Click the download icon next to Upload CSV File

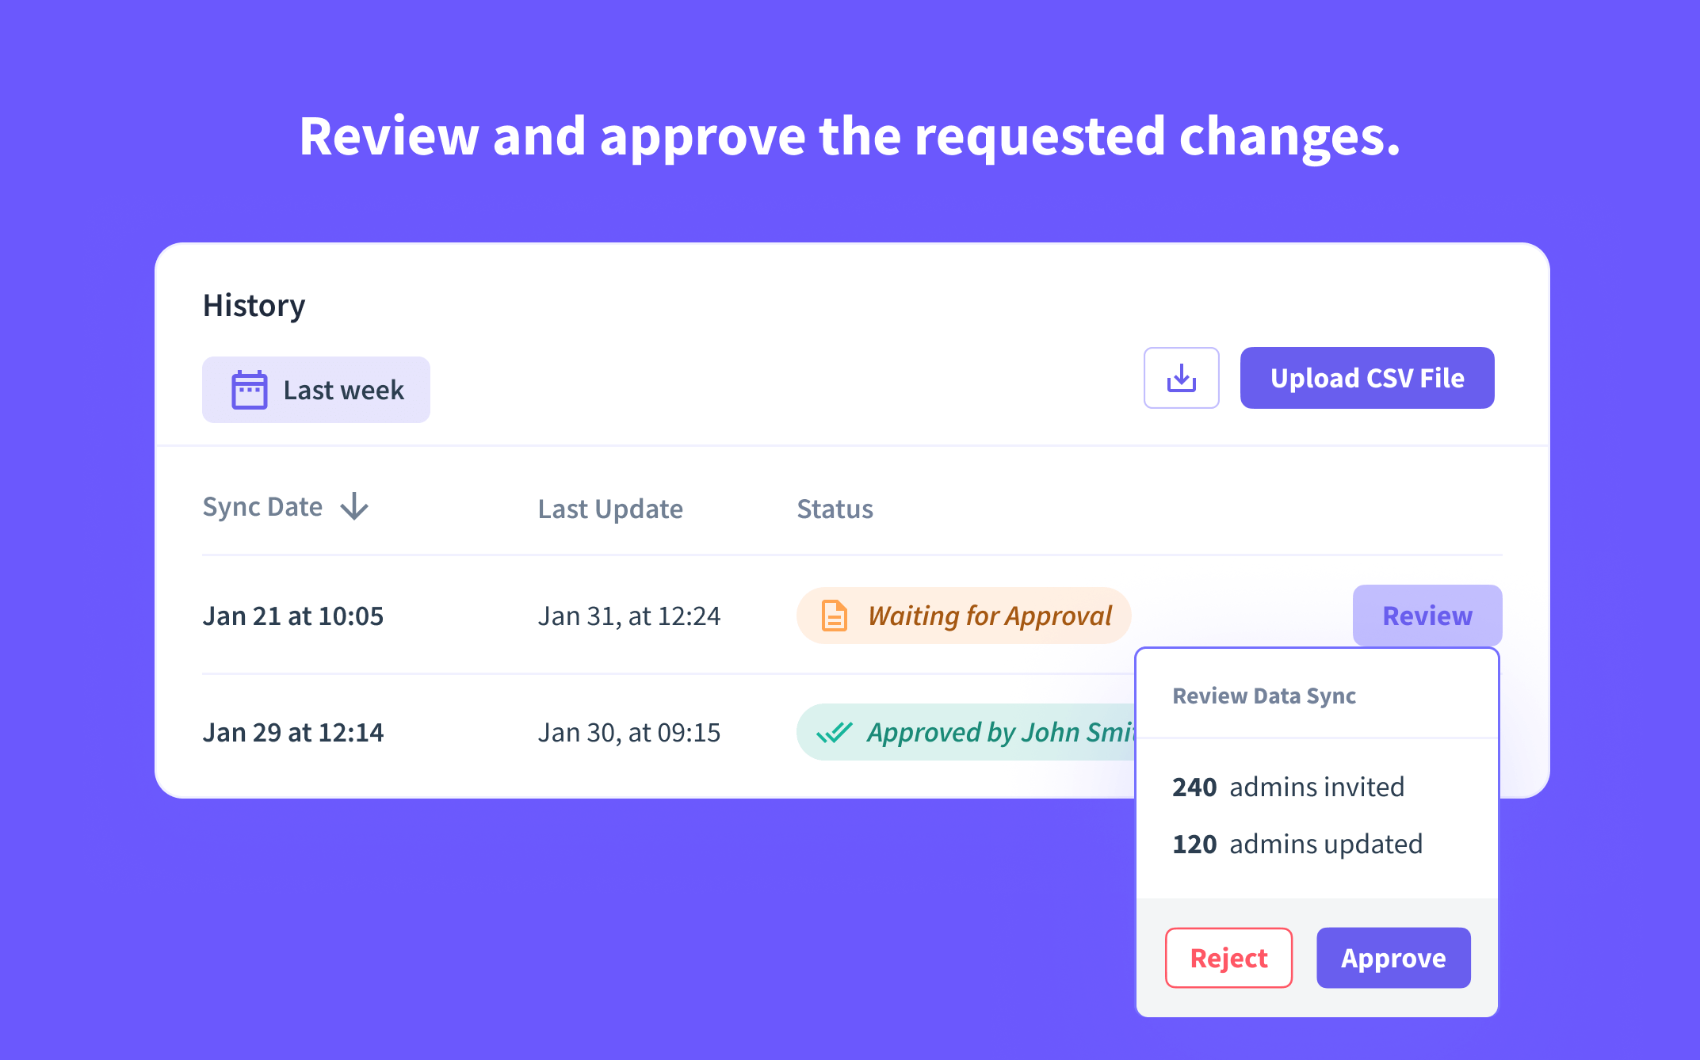coord(1181,378)
